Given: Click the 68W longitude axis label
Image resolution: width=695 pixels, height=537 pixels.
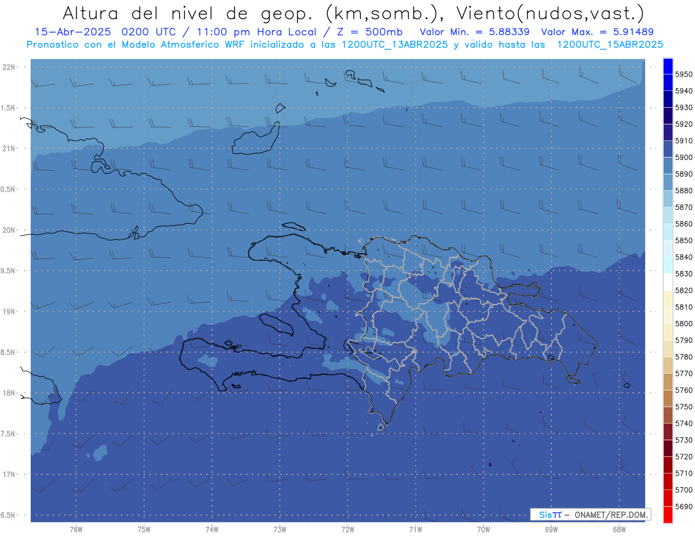Looking at the screenshot, I should click(x=619, y=529).
